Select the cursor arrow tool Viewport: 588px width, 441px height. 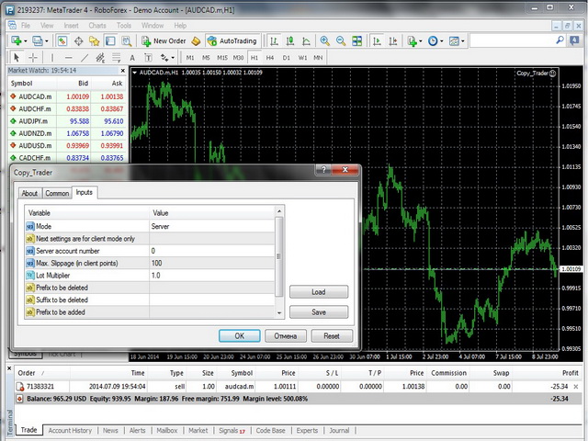(17, 57)
